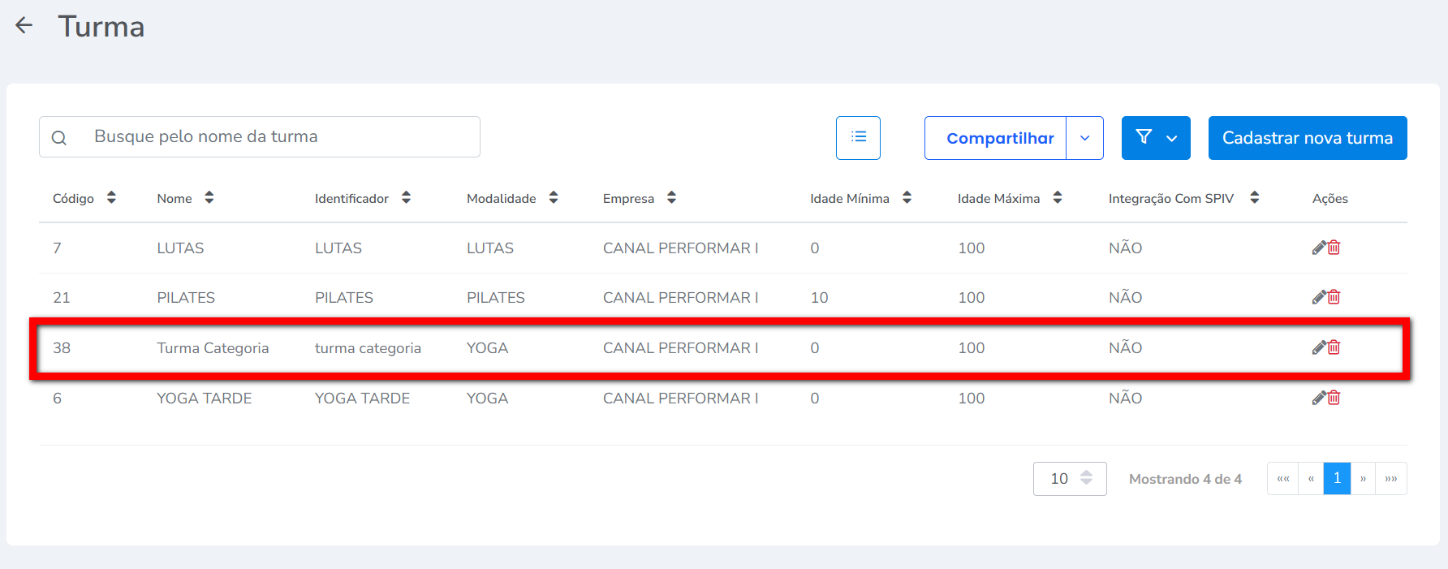Click the blue filter funnel button
This screenshot has height=569, width=1448.
(1155, 138)
